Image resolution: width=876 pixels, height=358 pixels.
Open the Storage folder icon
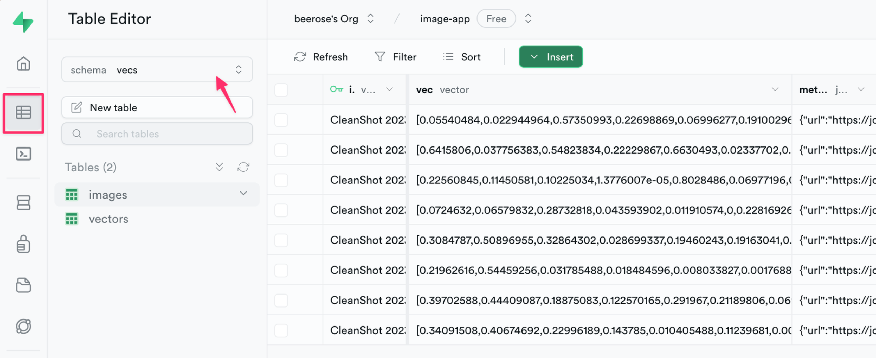coord(23,285)
